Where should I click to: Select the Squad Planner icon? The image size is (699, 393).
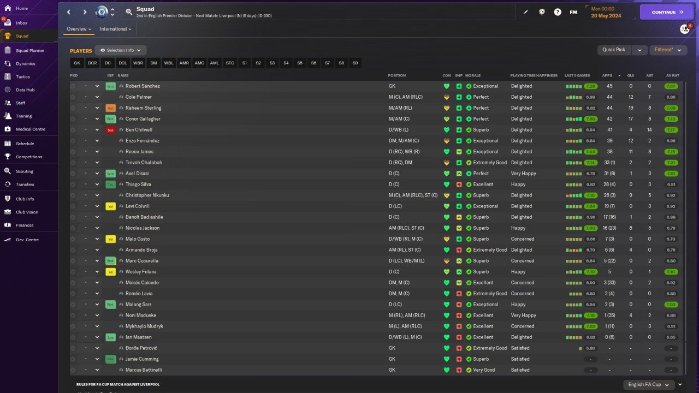pyautogui.click(x=8, y=50)
